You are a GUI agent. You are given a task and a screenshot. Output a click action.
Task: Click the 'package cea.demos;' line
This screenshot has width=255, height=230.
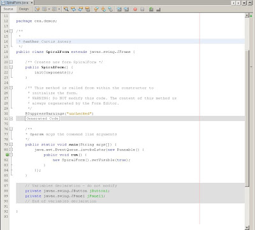pyautogui.click(x=36, y=21)
